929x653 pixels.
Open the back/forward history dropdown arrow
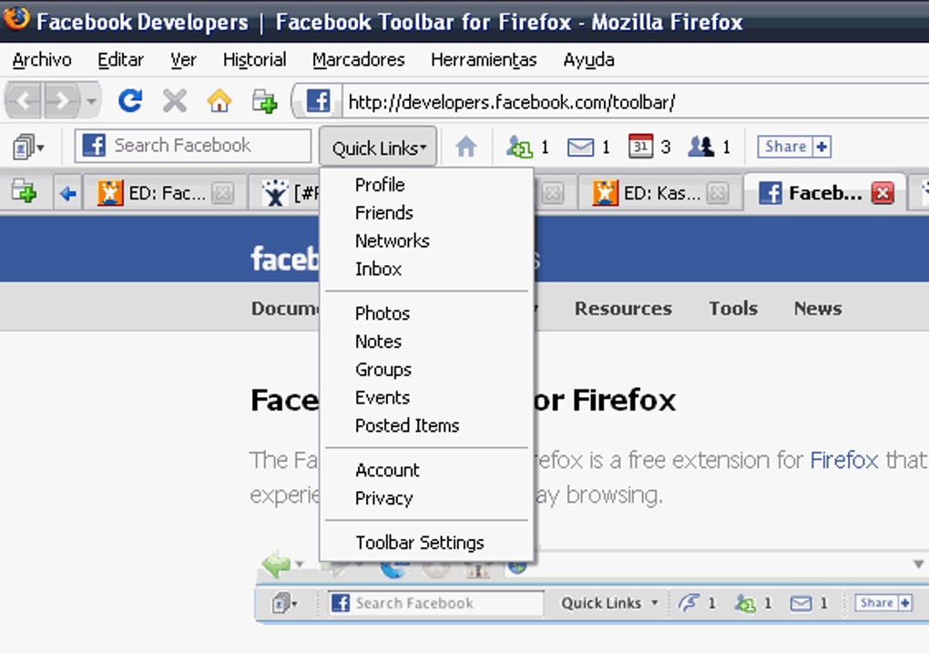point(91,101)
